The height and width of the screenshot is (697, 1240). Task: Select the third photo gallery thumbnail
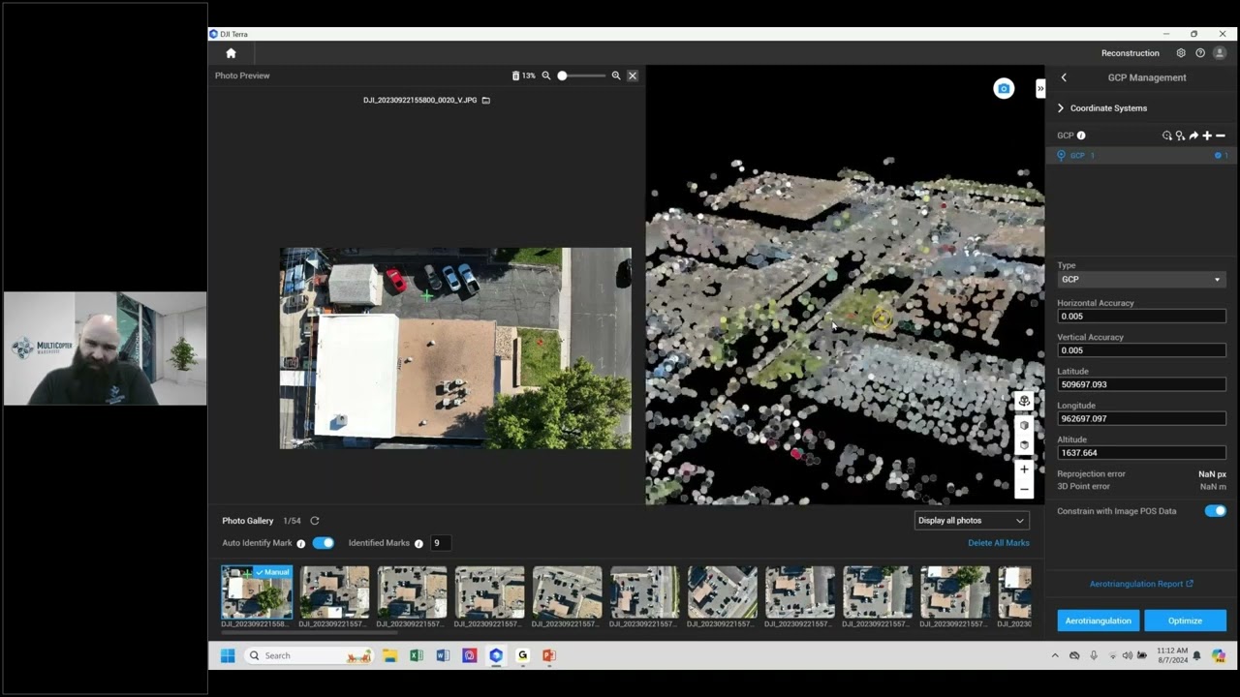412,592
